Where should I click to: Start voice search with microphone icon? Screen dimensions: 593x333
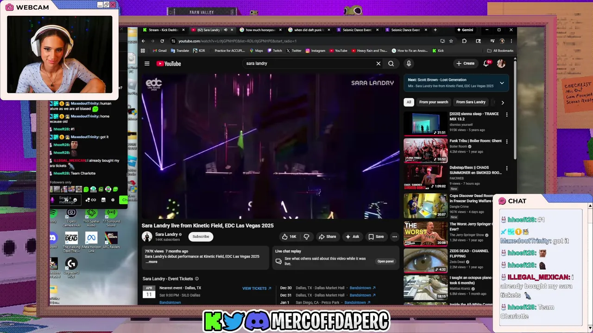click(409, 63)
